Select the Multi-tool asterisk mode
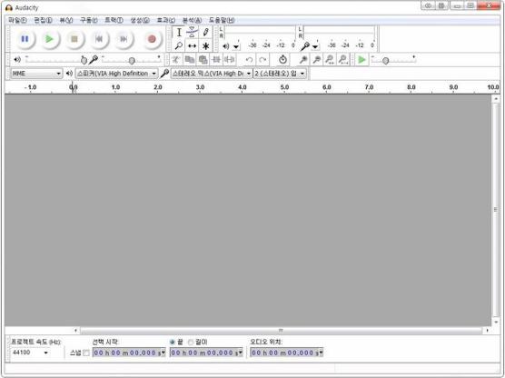This screenshot has width=505, height=378. 205,46
